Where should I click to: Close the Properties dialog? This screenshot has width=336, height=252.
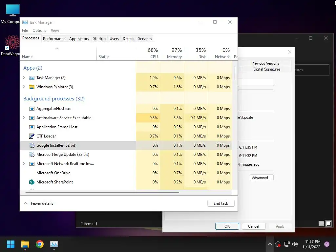pyautogui.click(x=289, y=52)
